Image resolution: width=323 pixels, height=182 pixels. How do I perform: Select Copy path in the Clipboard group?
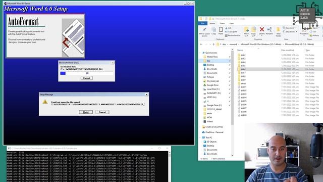pyautogui.click(x=231, y=31)
